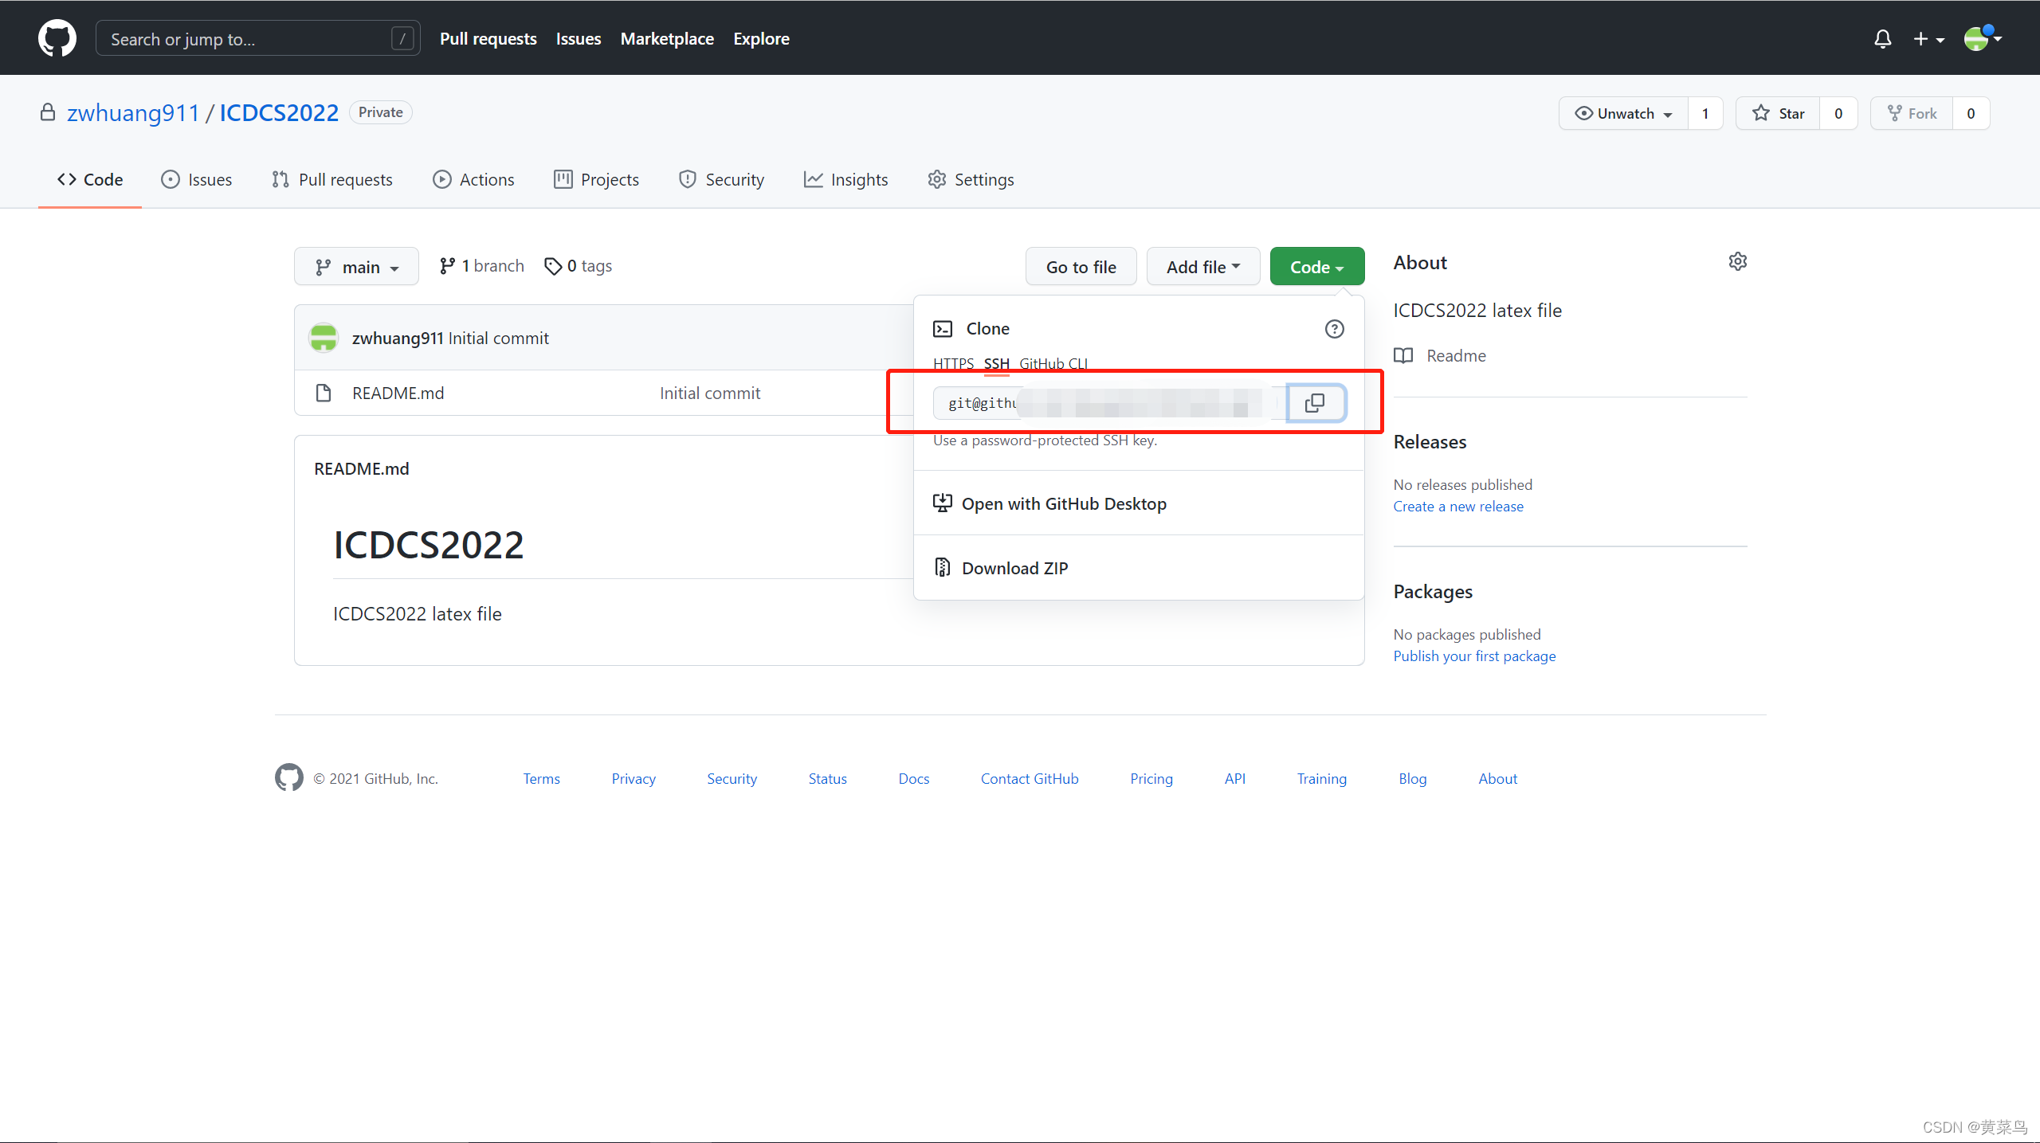Click the Go to file button
2040x1143 pixels.
pos(1081,267)
